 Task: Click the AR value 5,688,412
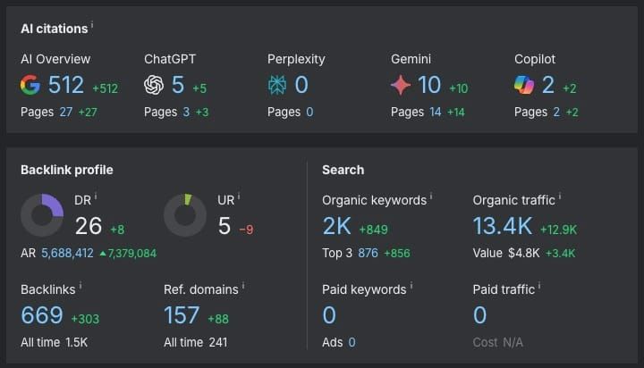click(67, 254)
